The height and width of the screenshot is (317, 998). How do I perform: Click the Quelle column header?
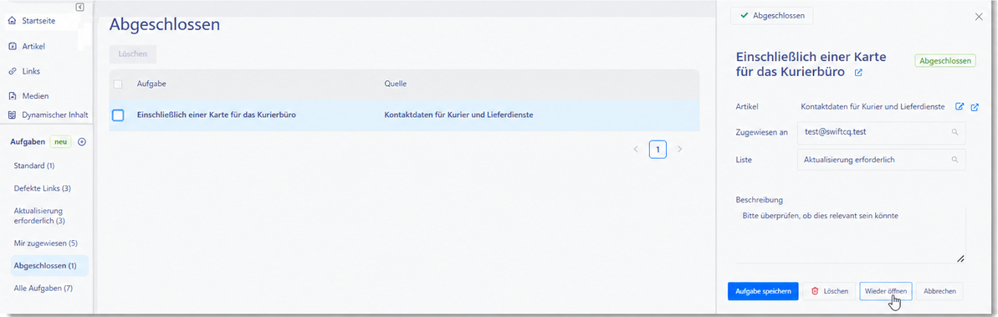tap(395, 84)
